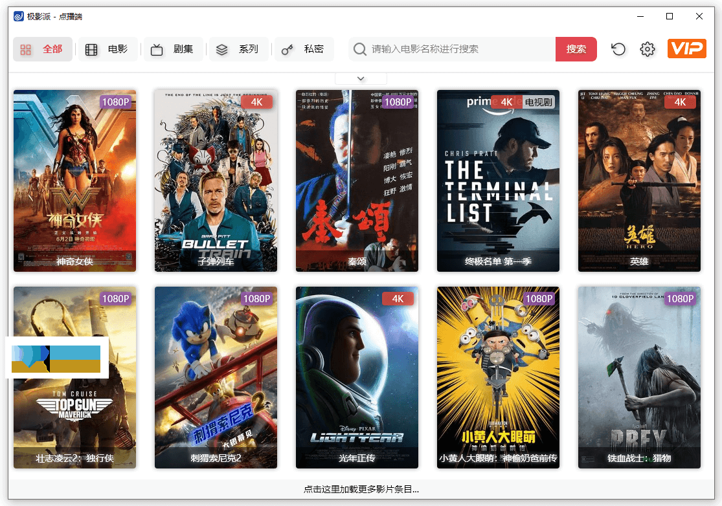
Task: Click the stacked-layers icon beside 系列
Action: 222,50
